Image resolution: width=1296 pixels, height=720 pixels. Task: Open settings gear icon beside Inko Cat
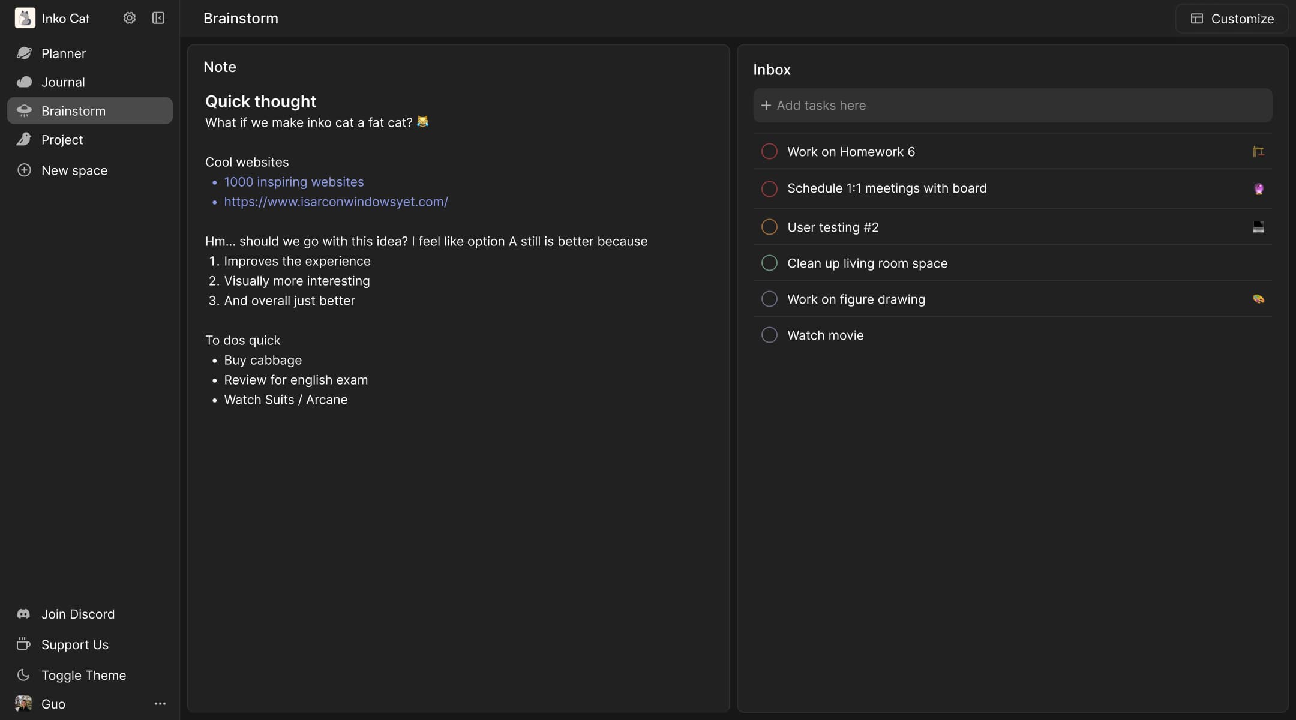click(129, 18)
